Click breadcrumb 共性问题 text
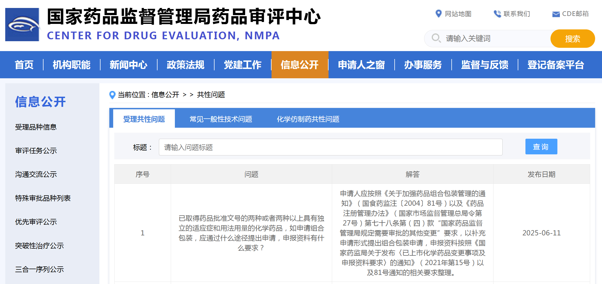The width and height of the screenshot is (602, 284). pyautogui.click(x=211, y=95)
